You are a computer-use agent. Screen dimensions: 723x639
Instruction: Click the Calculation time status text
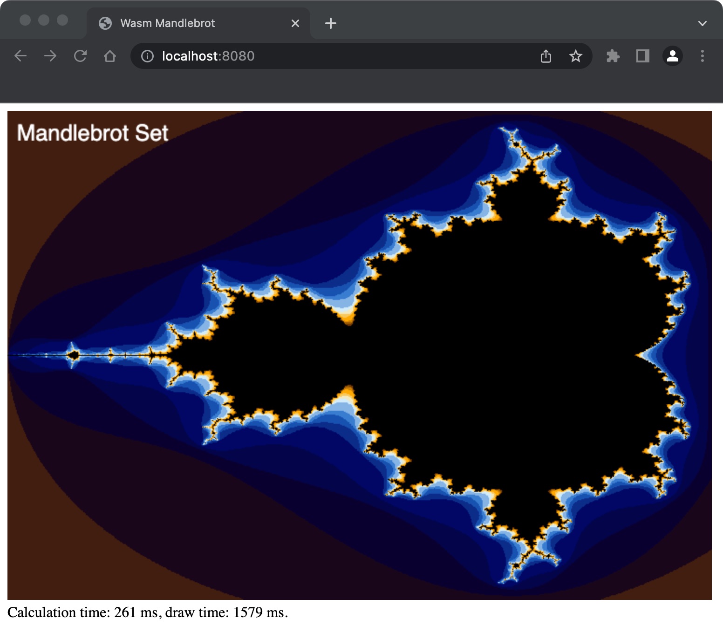click(148, 612)
